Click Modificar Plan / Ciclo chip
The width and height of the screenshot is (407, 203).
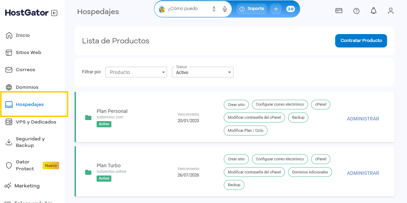pos(245,130)
